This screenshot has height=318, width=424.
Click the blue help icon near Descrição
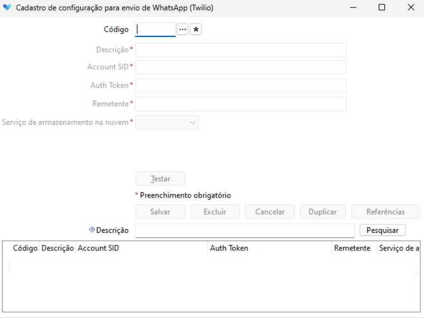click(x=92, y=230)
